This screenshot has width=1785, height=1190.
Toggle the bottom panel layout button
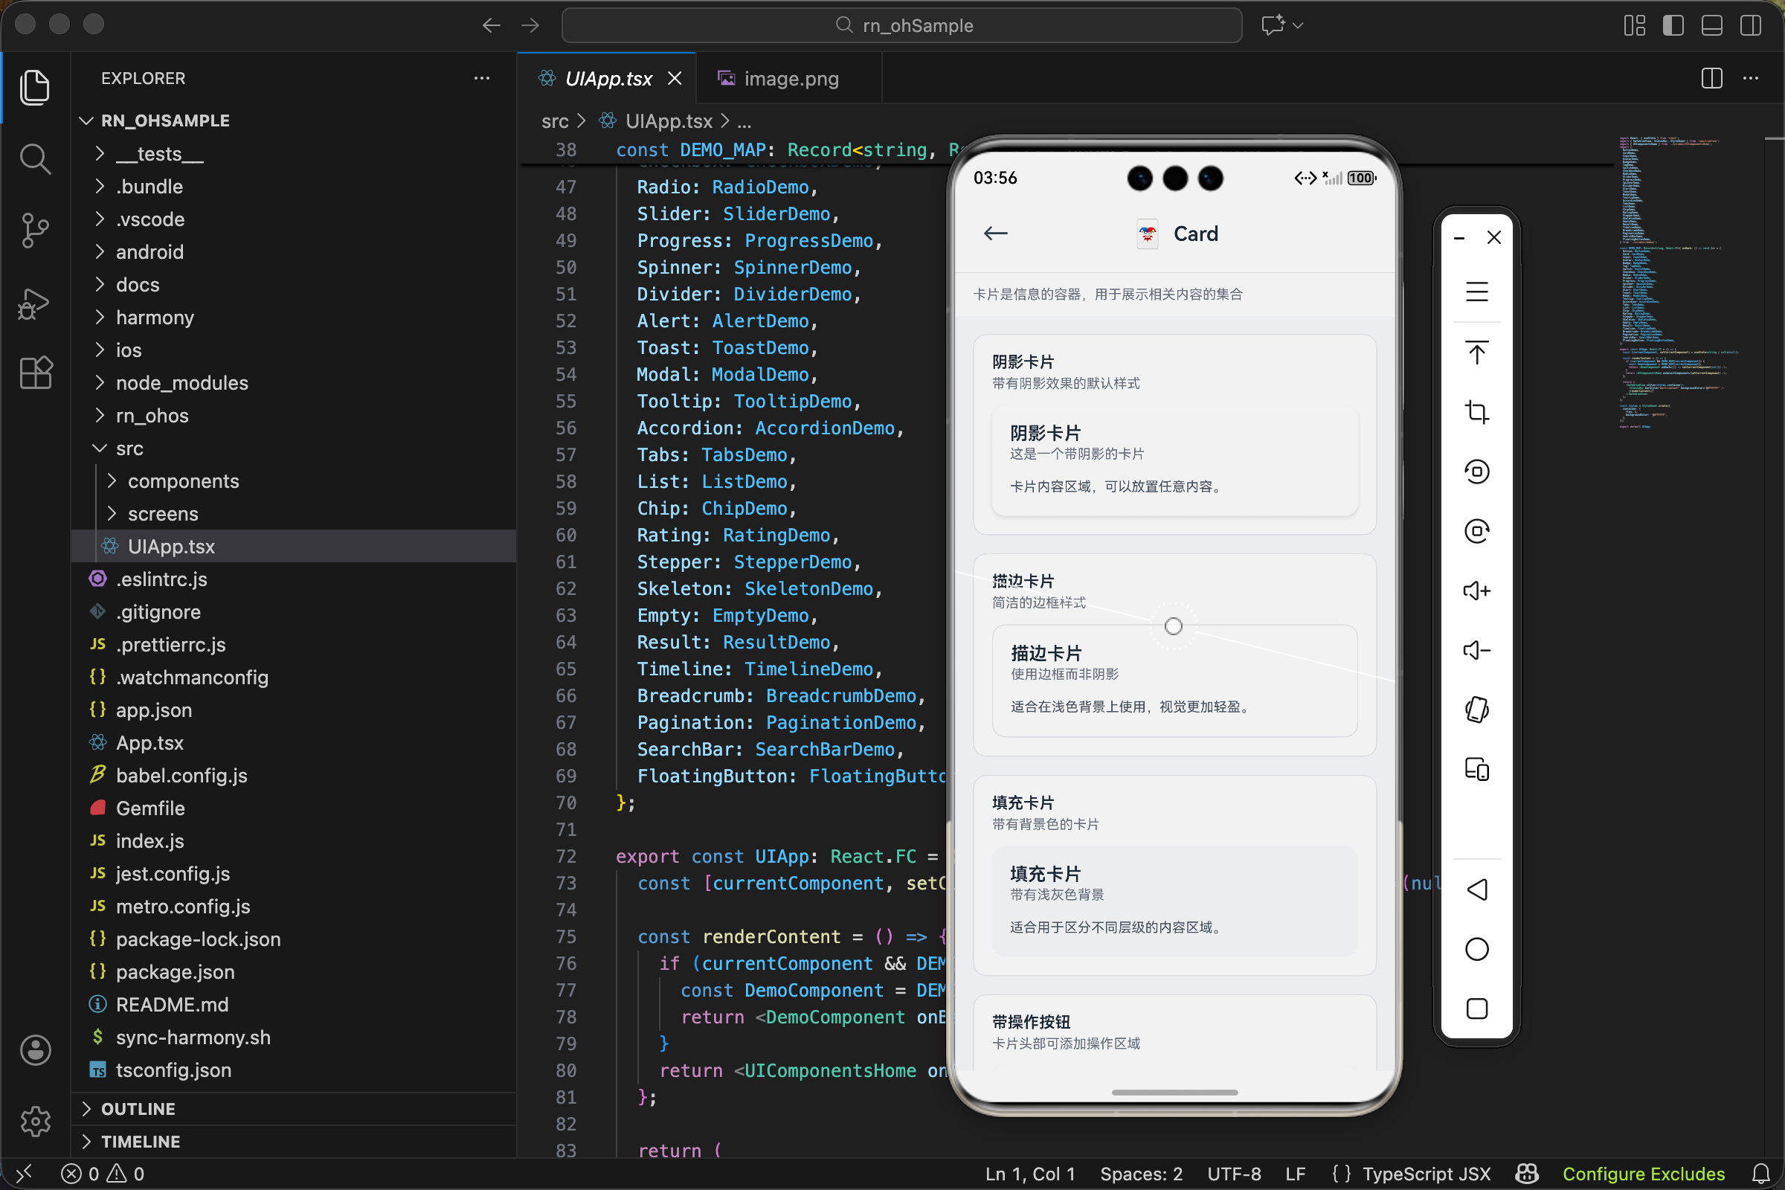[x=1711, y=25]
